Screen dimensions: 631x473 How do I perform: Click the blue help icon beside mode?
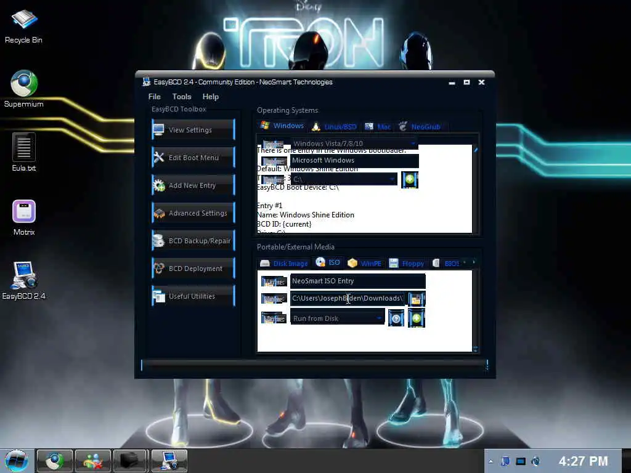pos(396,318)
